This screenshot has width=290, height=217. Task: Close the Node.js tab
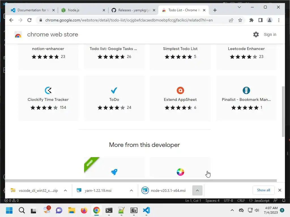104,10
